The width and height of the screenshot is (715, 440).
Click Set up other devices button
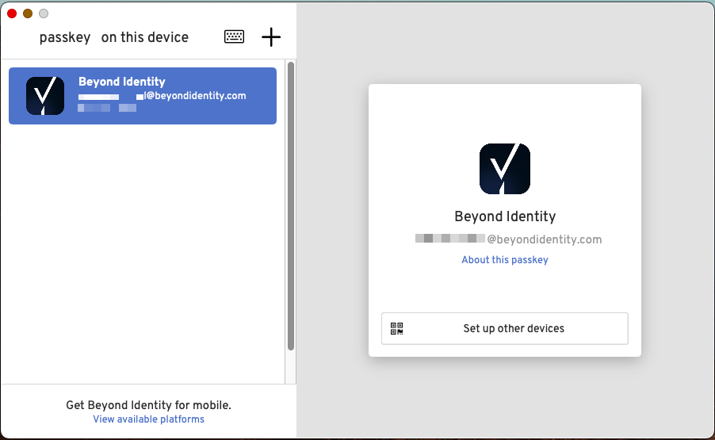(505, 328)
